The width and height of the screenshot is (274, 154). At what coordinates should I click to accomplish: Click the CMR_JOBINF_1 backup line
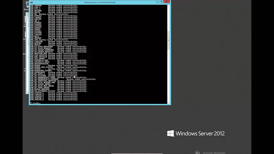[54, 98]
